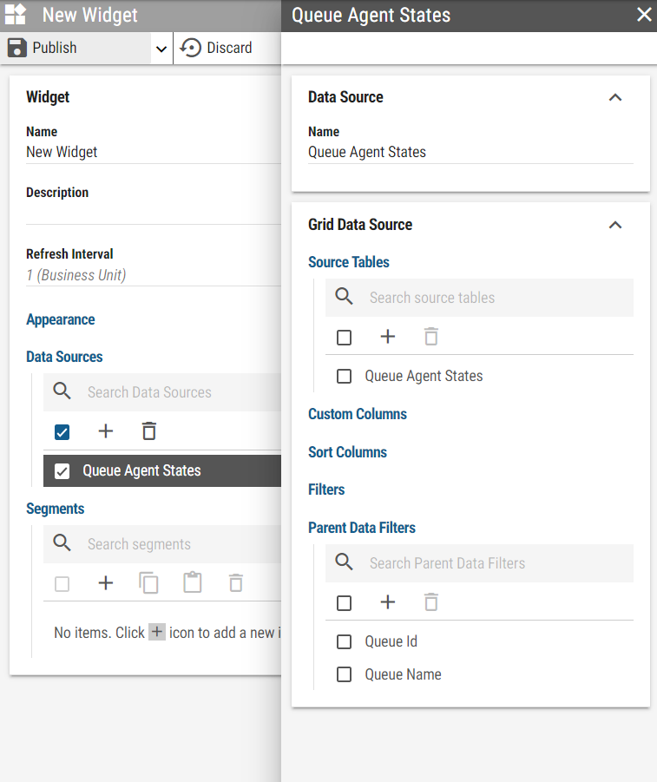Click the paste clipboard icon in Segments
This screenshot has width=657, height=782.
tap(193, 583)
